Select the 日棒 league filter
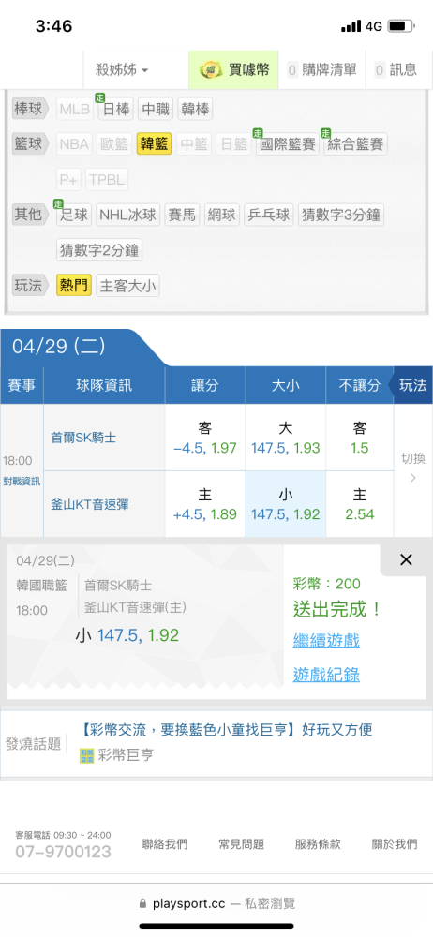The height and width of the screenshot is (937, 433). [115, 110]
